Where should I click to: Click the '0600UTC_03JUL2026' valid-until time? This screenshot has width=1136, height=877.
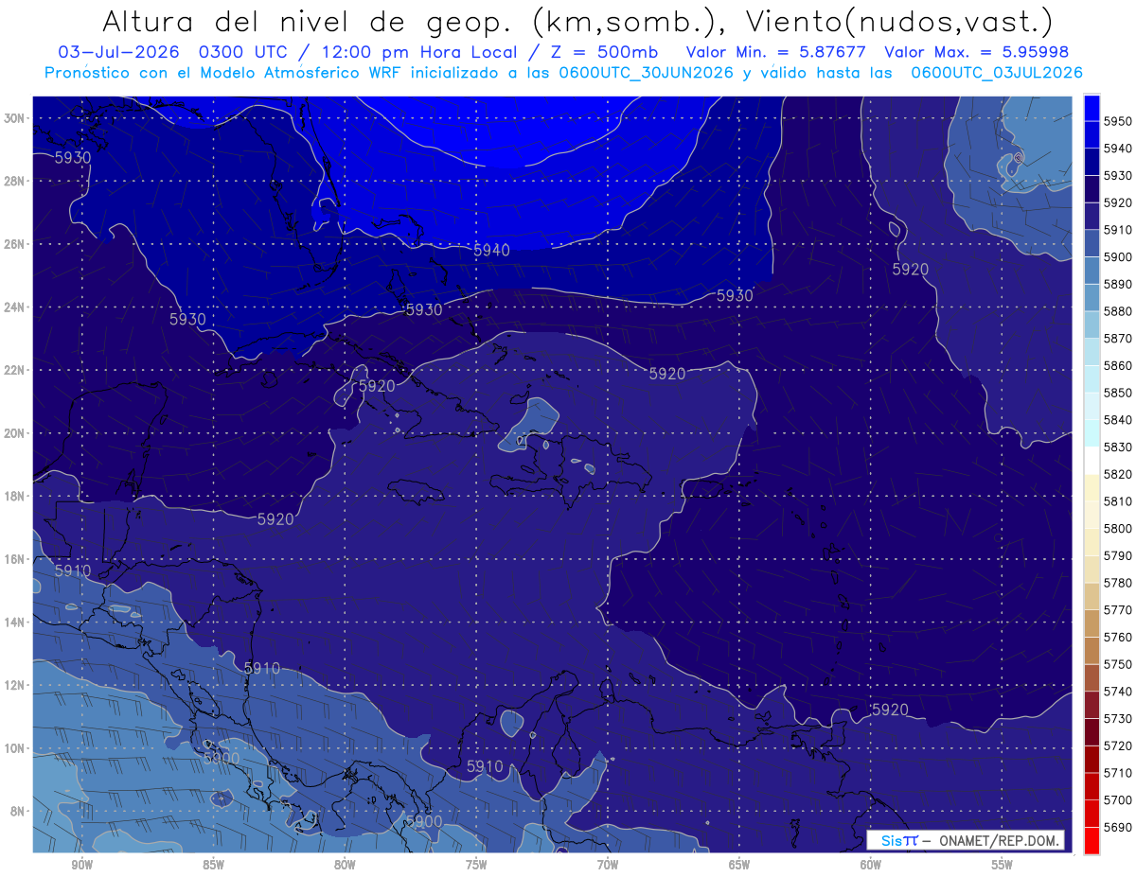997,72
